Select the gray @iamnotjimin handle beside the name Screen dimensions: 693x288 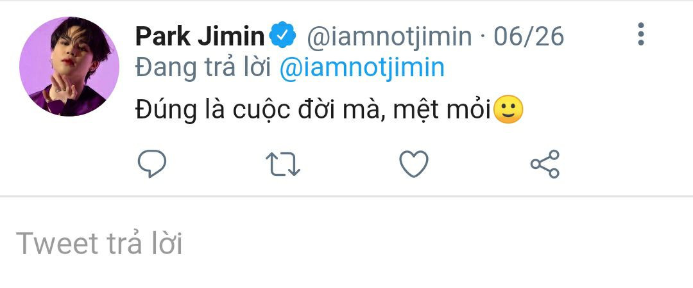coord(389,36)
